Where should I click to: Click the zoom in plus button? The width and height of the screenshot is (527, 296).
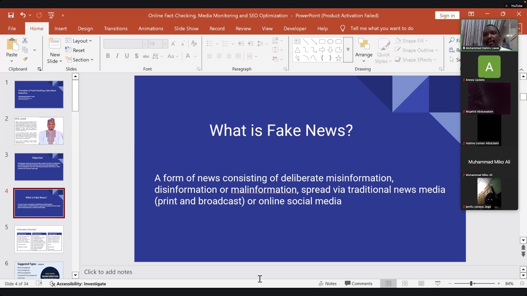pos(499,284)
